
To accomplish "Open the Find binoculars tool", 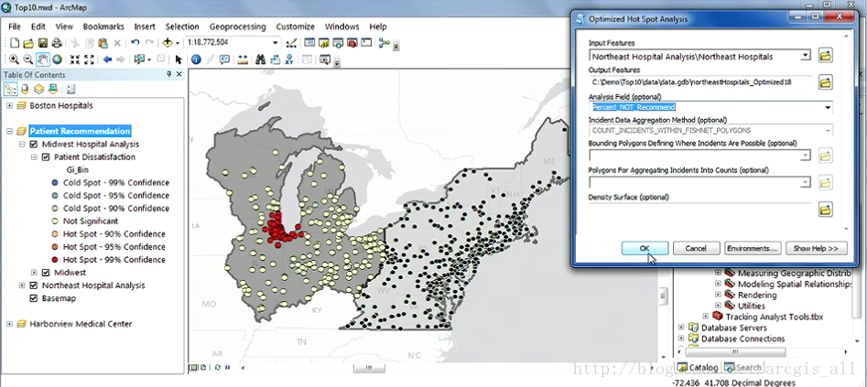I will click(x=260, y=59).
